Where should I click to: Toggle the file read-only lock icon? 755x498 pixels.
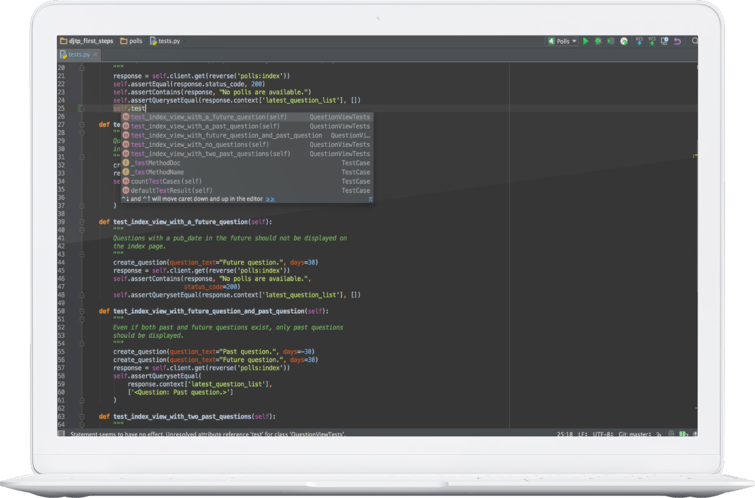[x=659, y=434]
